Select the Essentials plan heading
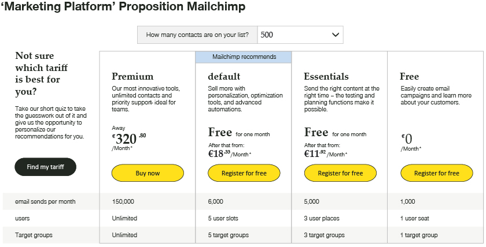The height and width of the screenshot is (247, 486). point(326,76)
